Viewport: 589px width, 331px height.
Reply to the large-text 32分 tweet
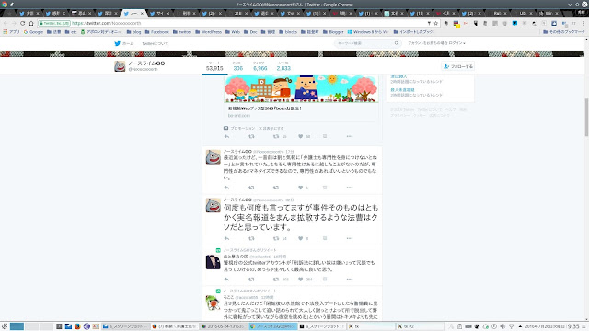226,238
